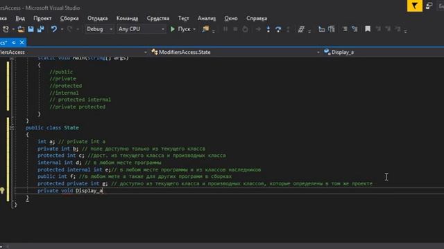Click the feedback icon next to notifications

click(429, 6)
